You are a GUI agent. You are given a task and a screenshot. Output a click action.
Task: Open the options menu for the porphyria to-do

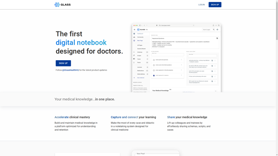point(182,65)
